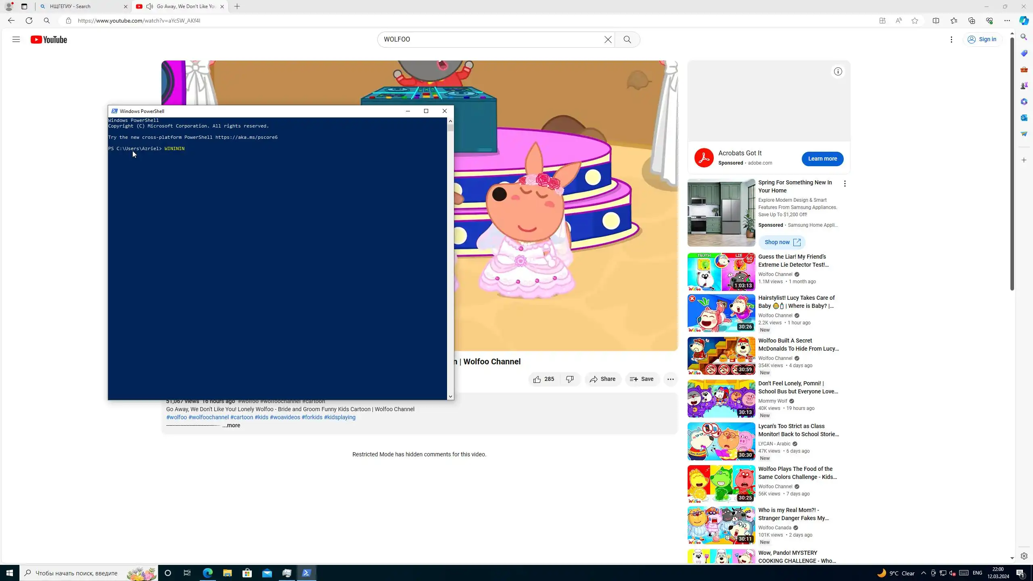Image resolution: width=1033 pixels, height=581 pixels.
Task: Open the ad info icon
Action: coord(838,72)
